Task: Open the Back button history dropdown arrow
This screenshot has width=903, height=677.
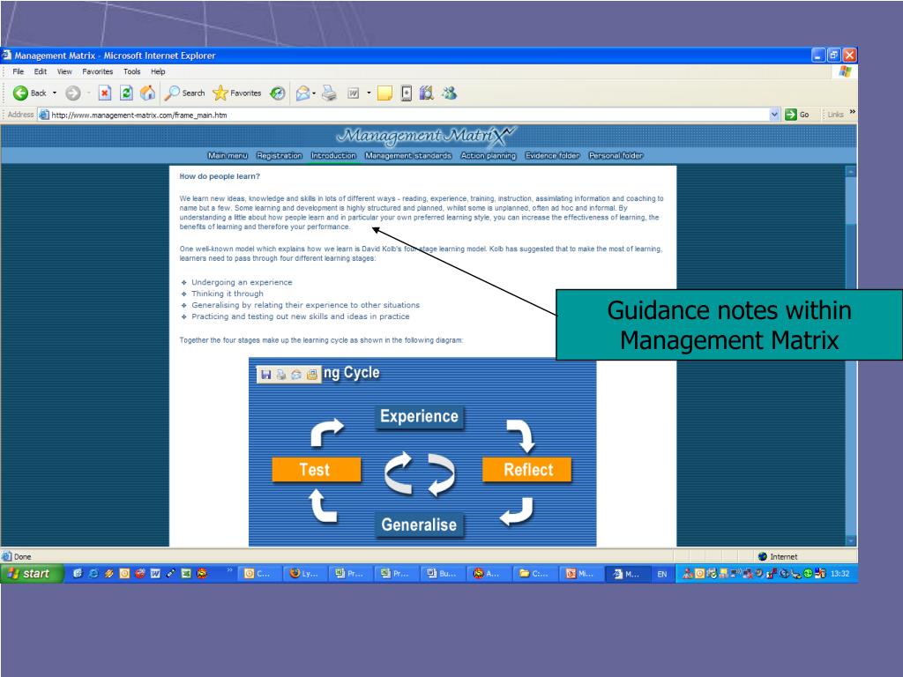Action: coord(55,93)
